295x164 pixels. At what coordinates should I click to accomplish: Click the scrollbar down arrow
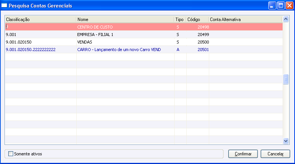tap(286, 141)
